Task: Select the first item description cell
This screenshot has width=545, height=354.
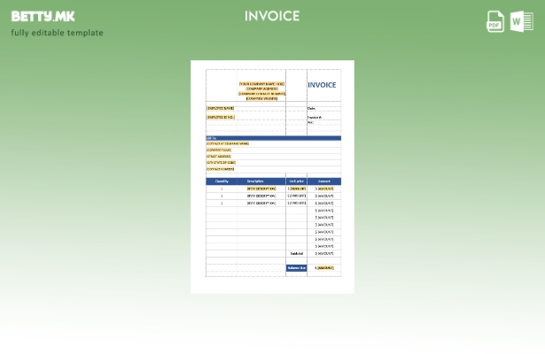Action: [261, 189]
